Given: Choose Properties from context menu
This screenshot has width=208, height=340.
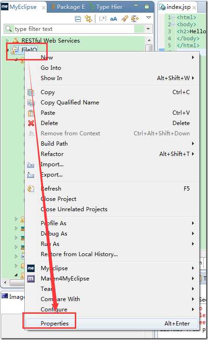Looking at the screenshot, I should pos(112,324).
